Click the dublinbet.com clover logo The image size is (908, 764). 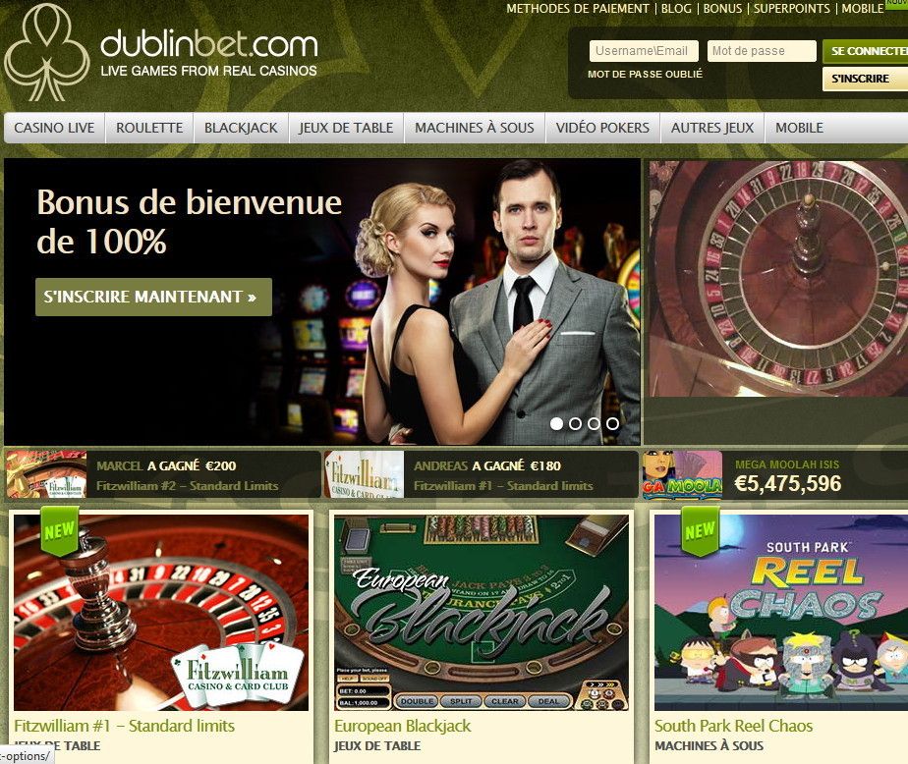coord(46,52)
